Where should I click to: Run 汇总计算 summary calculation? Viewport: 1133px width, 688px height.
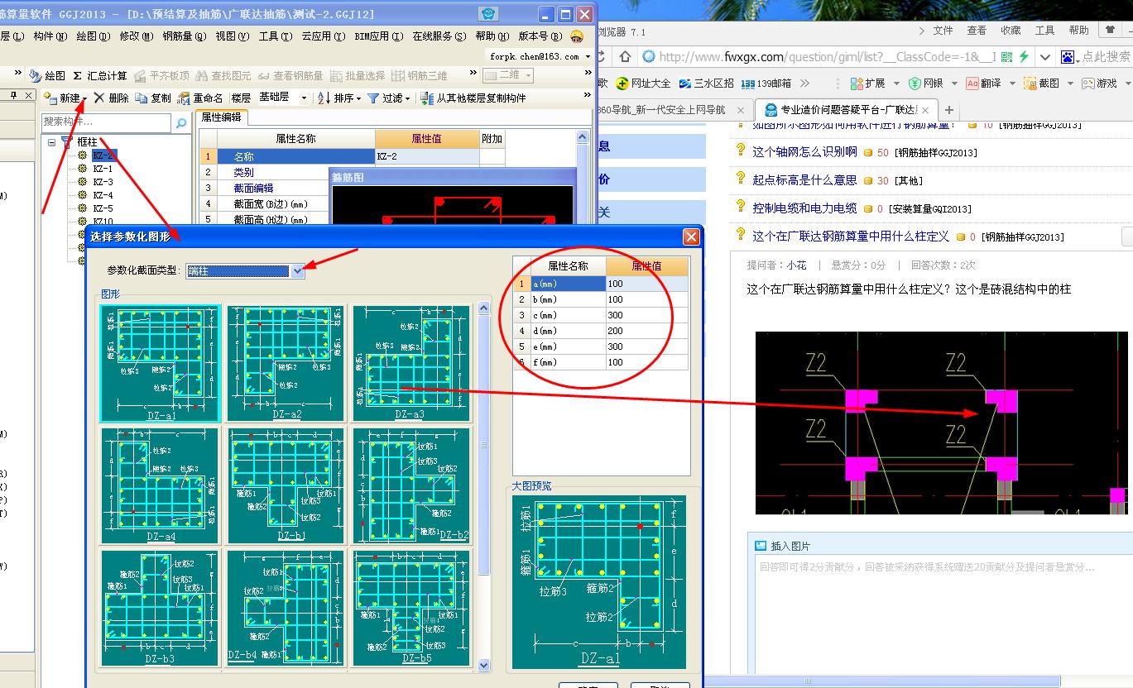click(100, 75)
